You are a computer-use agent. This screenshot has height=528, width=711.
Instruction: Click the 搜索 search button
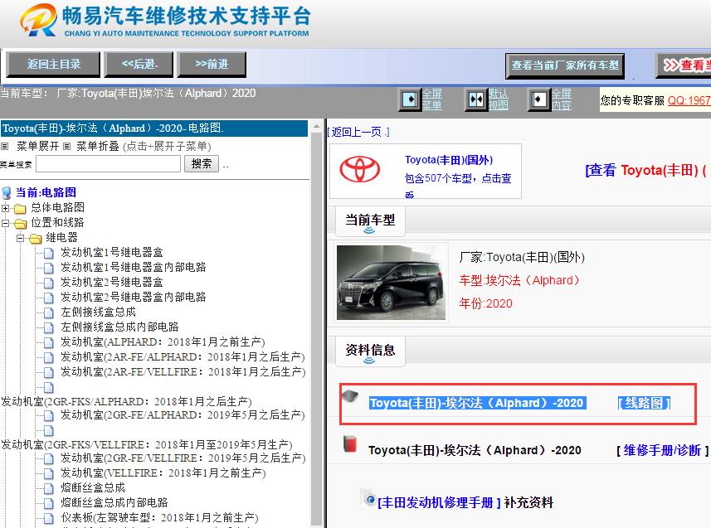[202, 163]
